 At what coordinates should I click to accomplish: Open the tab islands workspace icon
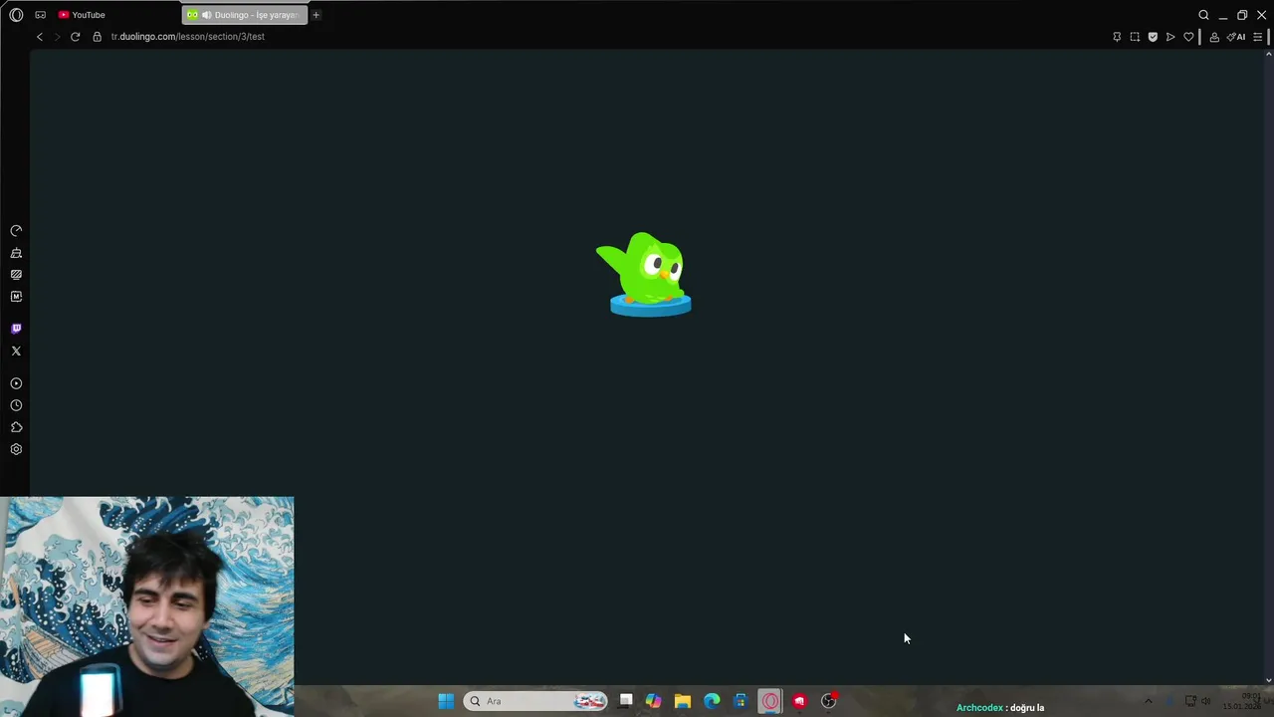[40, 15]
